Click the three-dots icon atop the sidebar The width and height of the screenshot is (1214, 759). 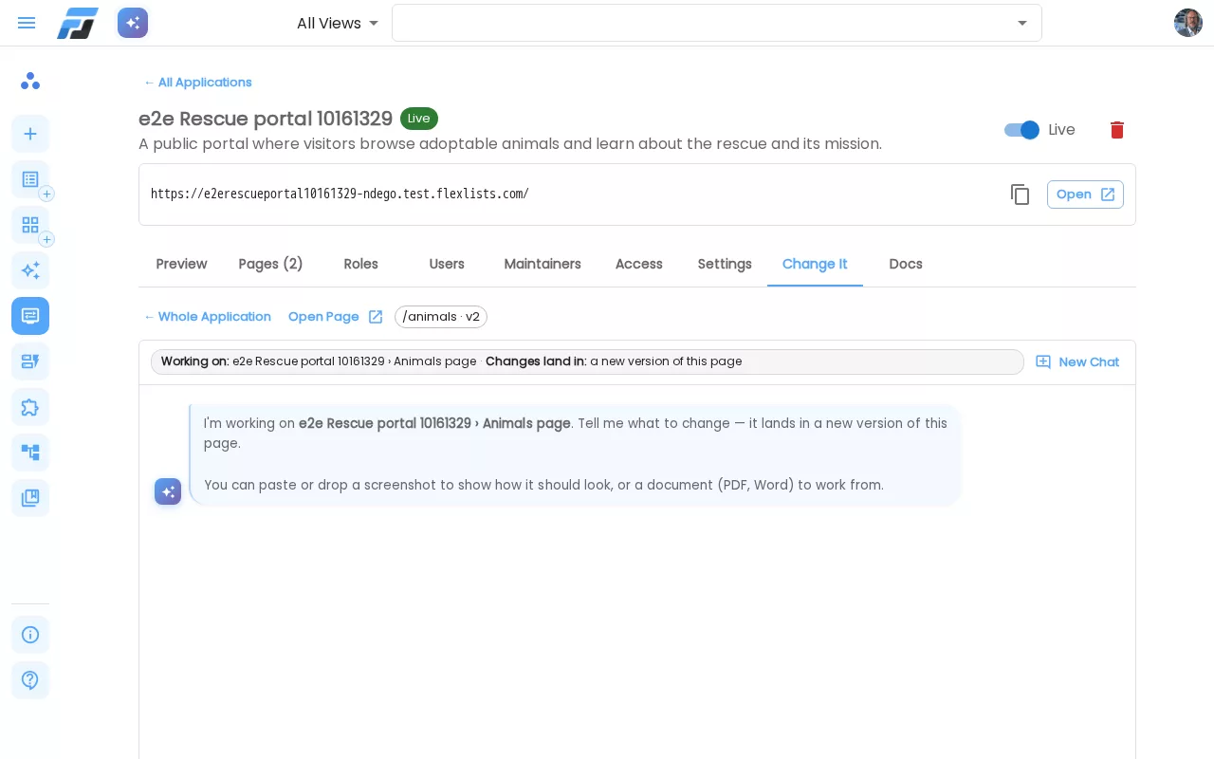coord(30,81)
